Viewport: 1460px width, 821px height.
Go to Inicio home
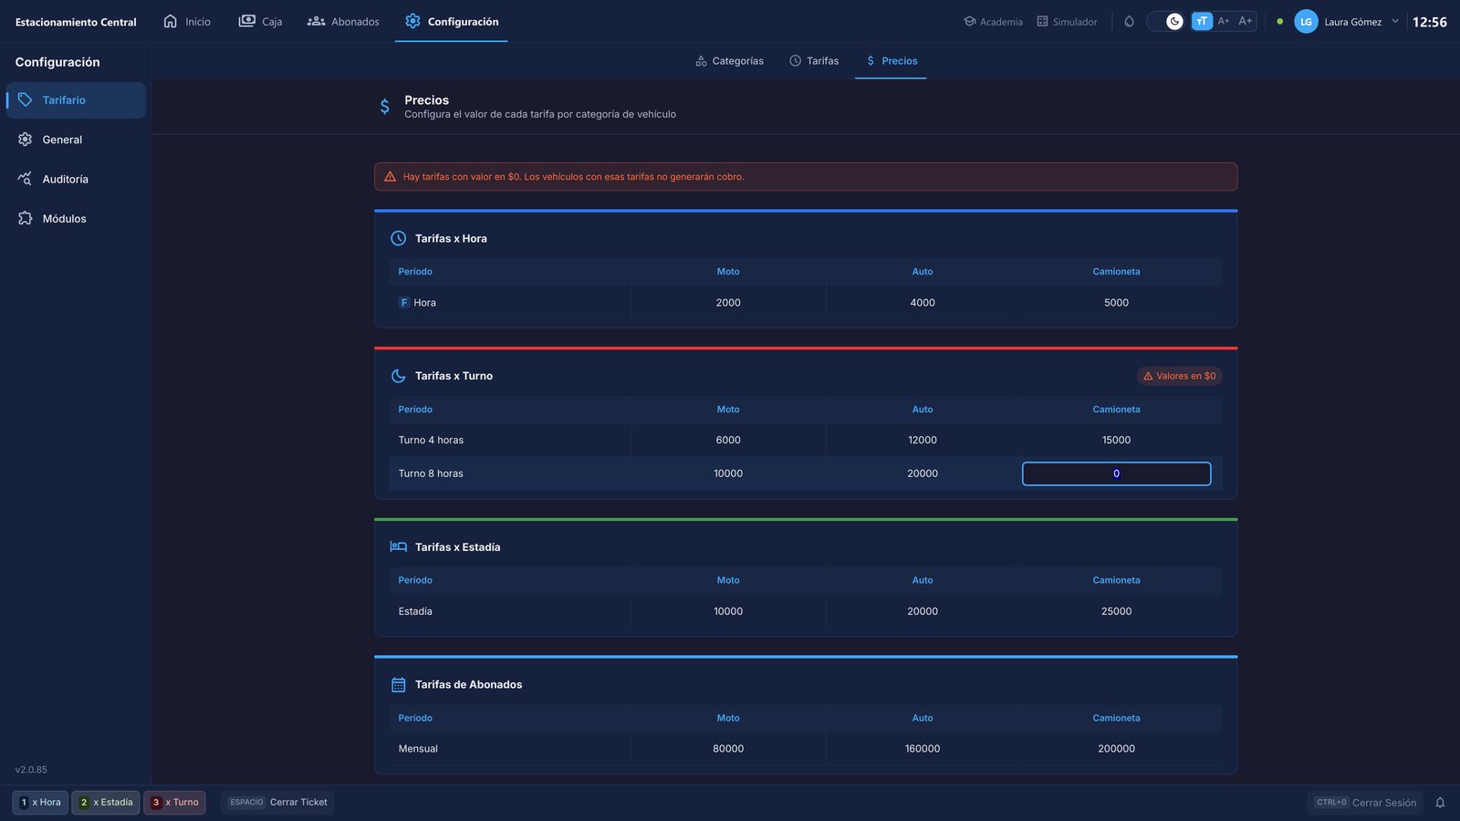click(187, 21)
